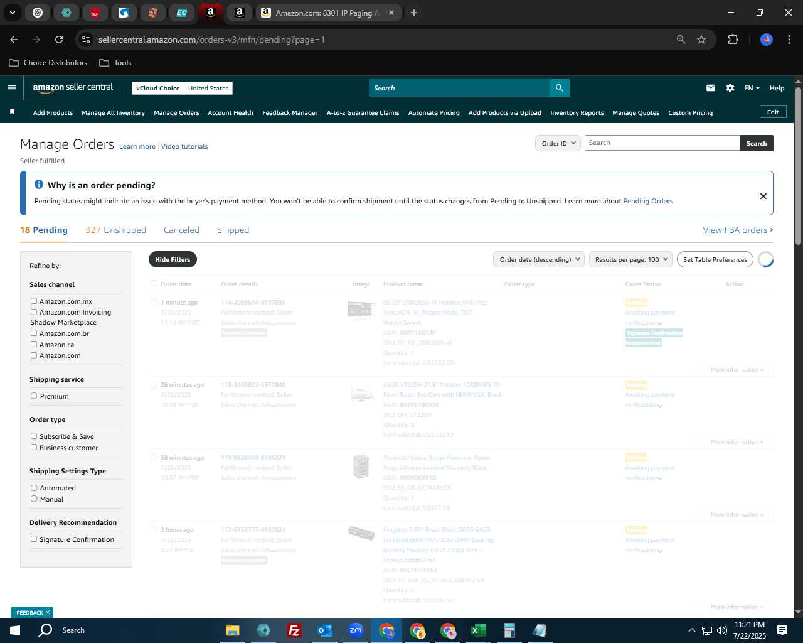Open the Manage All Inventory menu

click(113, 113)
